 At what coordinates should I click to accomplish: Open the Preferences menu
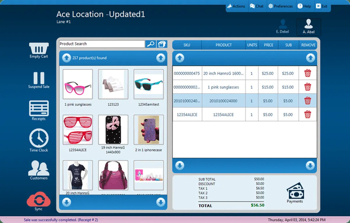tap(280, 6)
